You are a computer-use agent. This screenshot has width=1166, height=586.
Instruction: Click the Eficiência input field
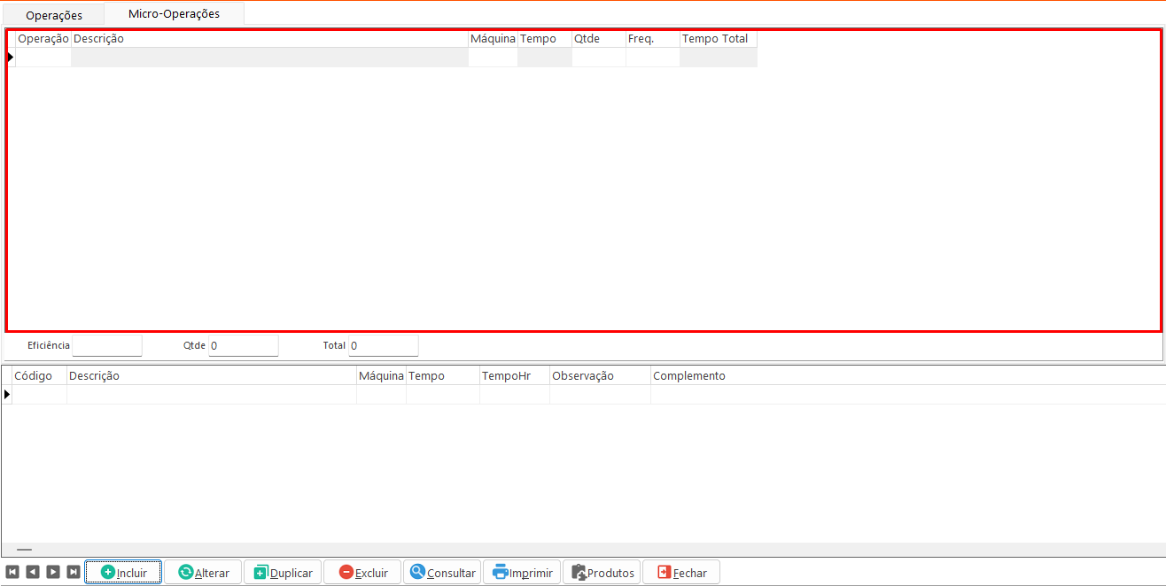coord(107,345)
